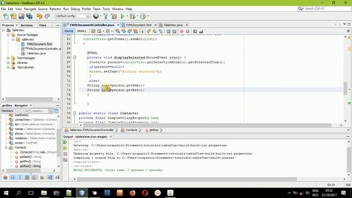Click the Save All toolbar icon
Image resolution: width=352 pixels, height=198 pixels.
pyautogui.click(x=29, y=16)
